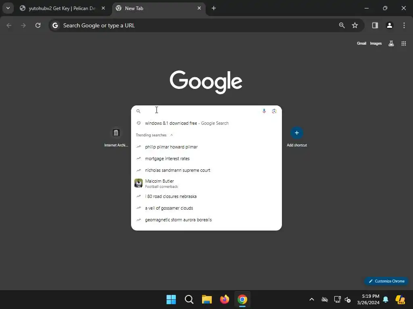Open the Chrome profile menu

click(390, 25)
